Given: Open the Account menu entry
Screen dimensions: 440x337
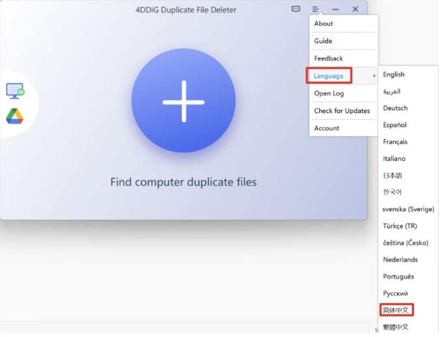Looking at the screenshot, I should (343, 128).
